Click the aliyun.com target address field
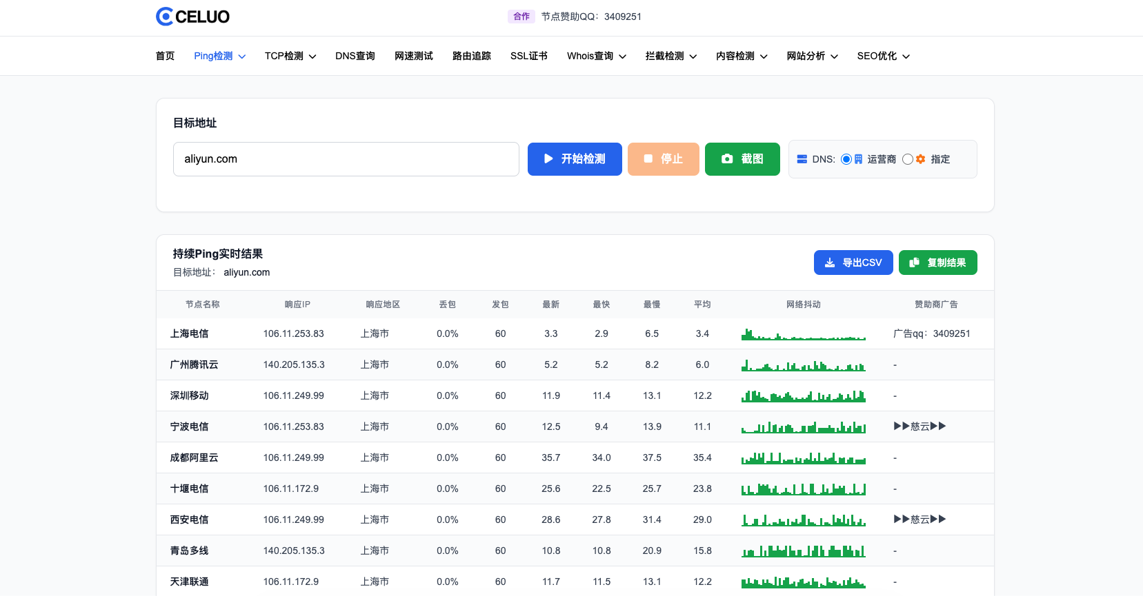This screenshot has height=596, width=1143. tap(346, 159)
